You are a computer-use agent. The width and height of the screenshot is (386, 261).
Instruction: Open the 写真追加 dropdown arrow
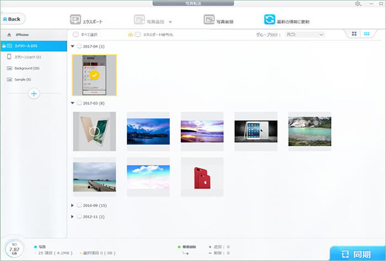170,22
